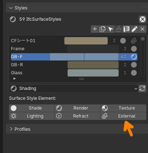Viewport: 148px width, 153px height.
Task: Click the select objects arrow icon
Action: pyautogui.click(x=111, y=29)
